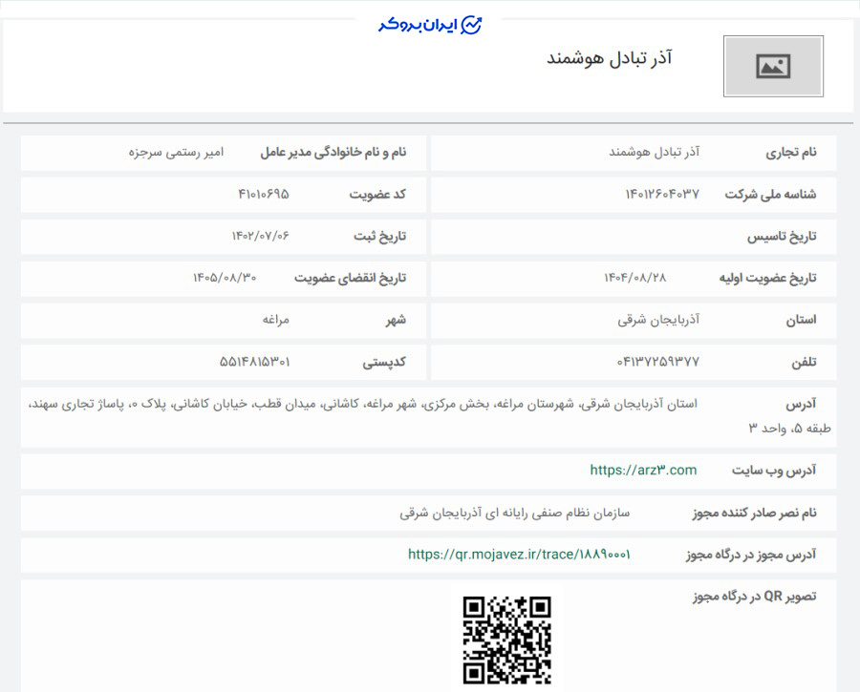Click the تاریخ عضویت اولیه label

(x=768, y=279)
